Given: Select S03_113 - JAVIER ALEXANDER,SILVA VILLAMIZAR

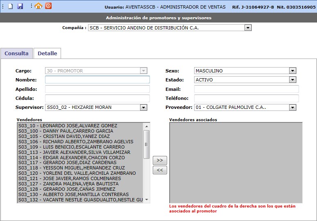Looking at the screenshot, I should tap(80, 152).
